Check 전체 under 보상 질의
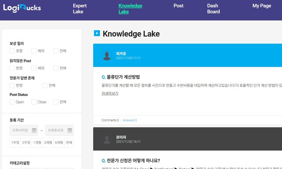 click(x=56, y=51)
